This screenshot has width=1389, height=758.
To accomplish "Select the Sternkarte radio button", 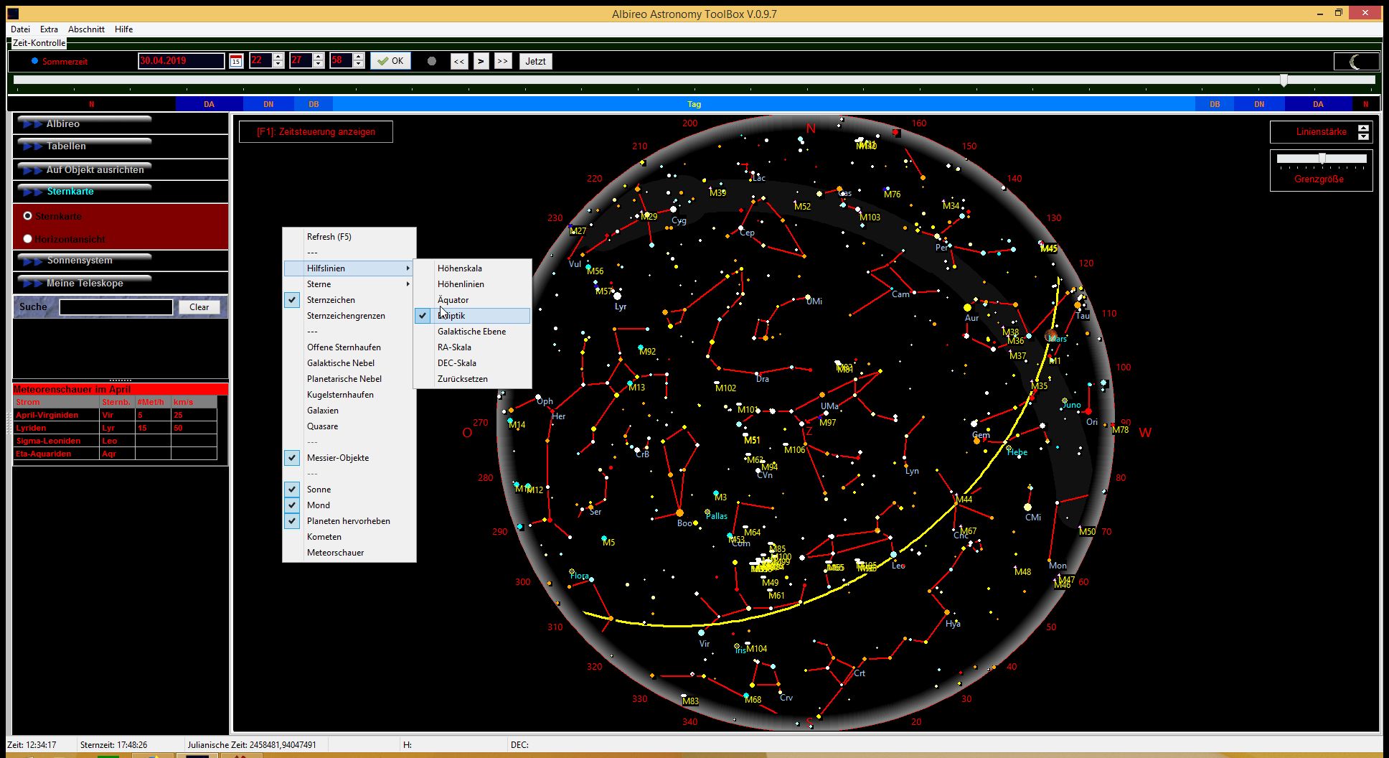I will click(x=28, y=215).
